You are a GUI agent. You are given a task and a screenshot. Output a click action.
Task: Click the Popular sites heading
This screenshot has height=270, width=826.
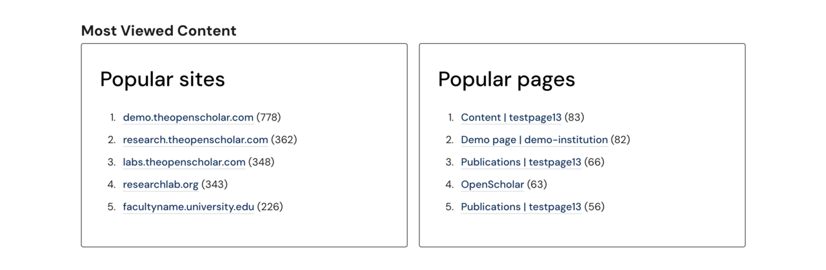[x=163, y=79]
